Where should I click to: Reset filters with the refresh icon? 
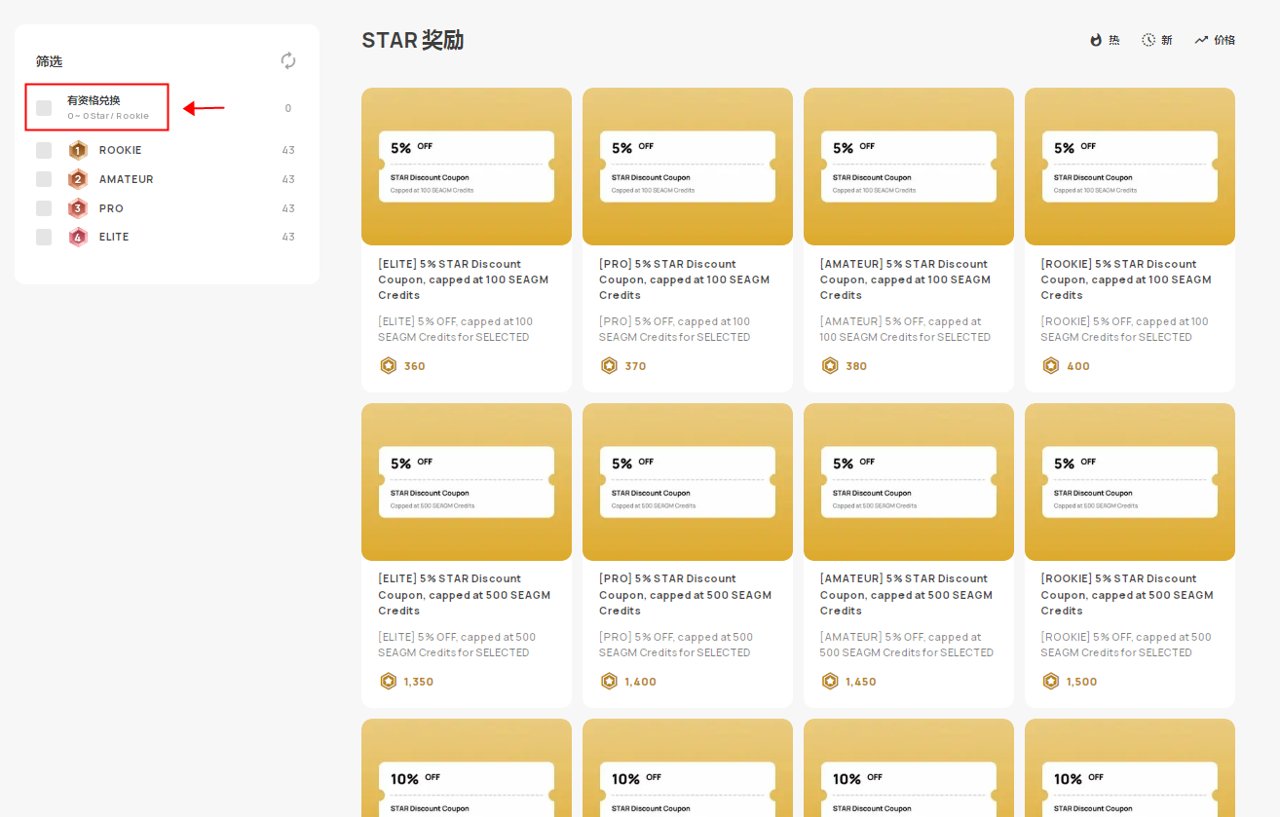288,60
